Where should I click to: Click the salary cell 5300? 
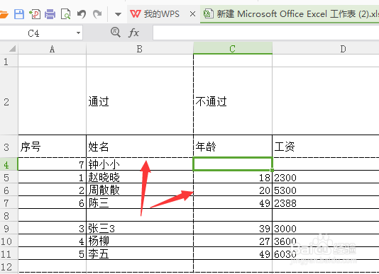click(326, 190)
